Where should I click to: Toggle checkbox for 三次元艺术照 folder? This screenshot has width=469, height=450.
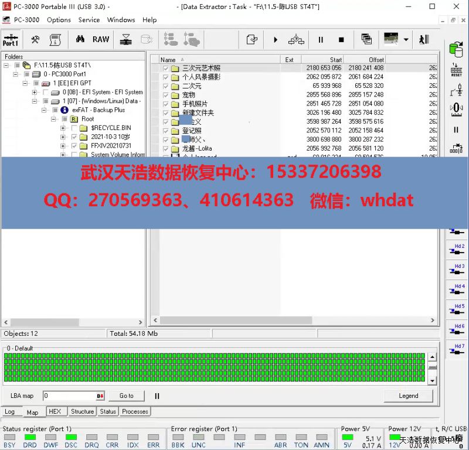pyautogui.click(x=166, y=69)
